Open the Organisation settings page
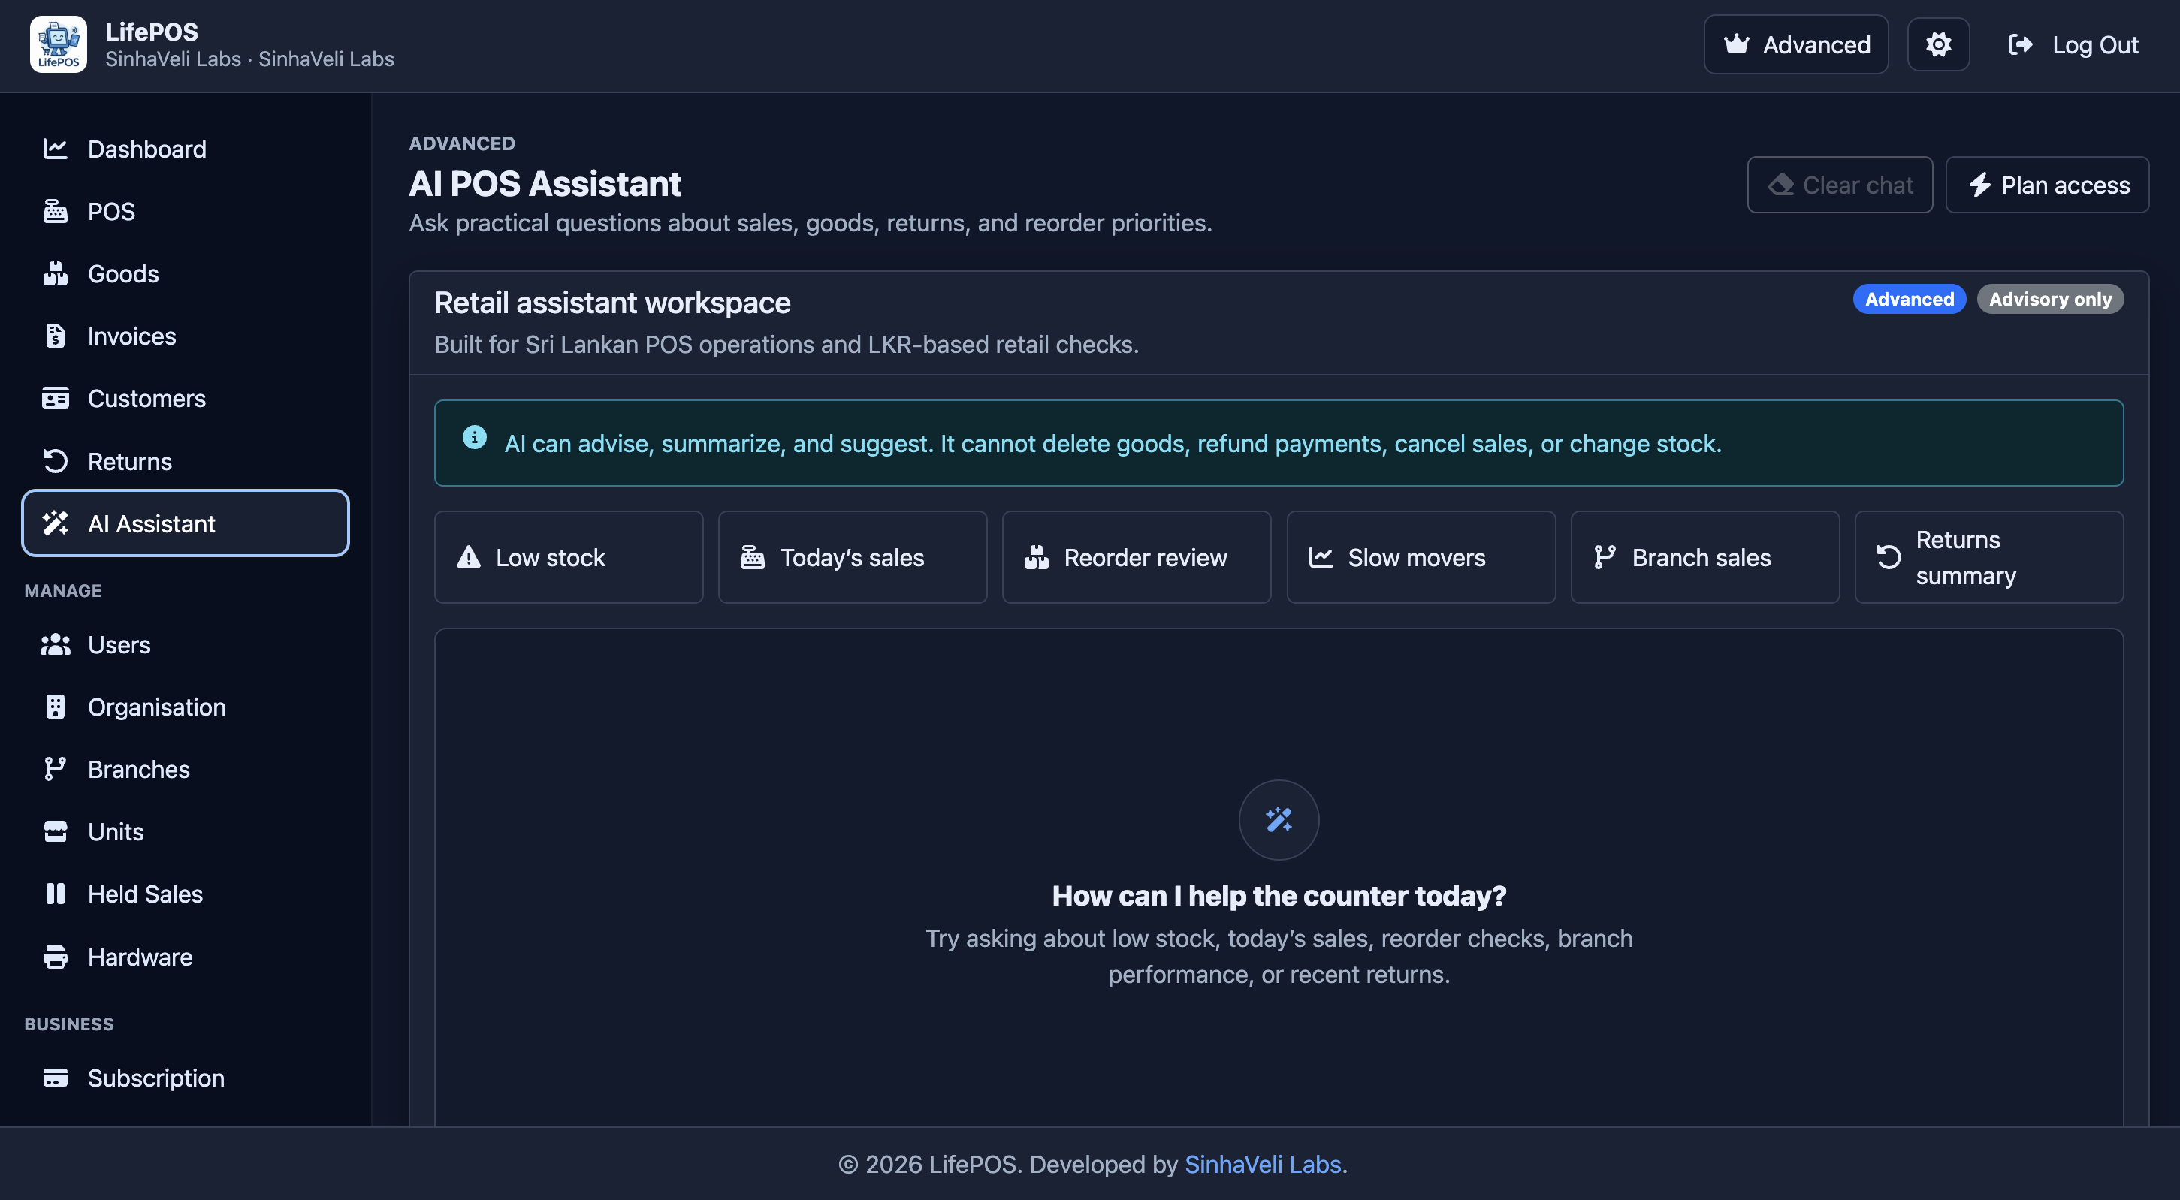 [186, 707]
